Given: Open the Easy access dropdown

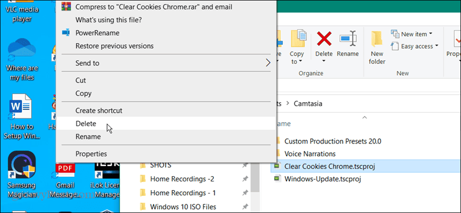Looking at the screenshot, I should [414, 46].
